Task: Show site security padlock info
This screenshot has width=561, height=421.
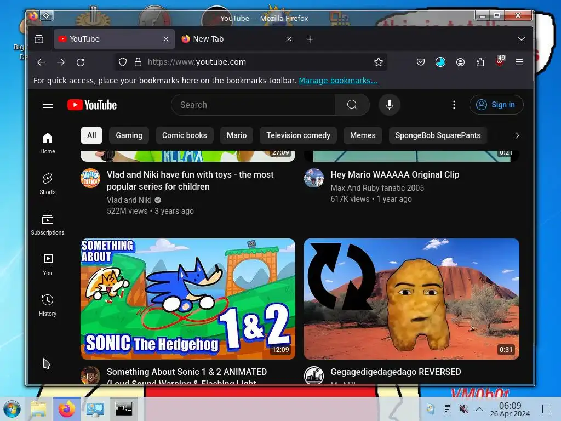Action: pos(138,62)
